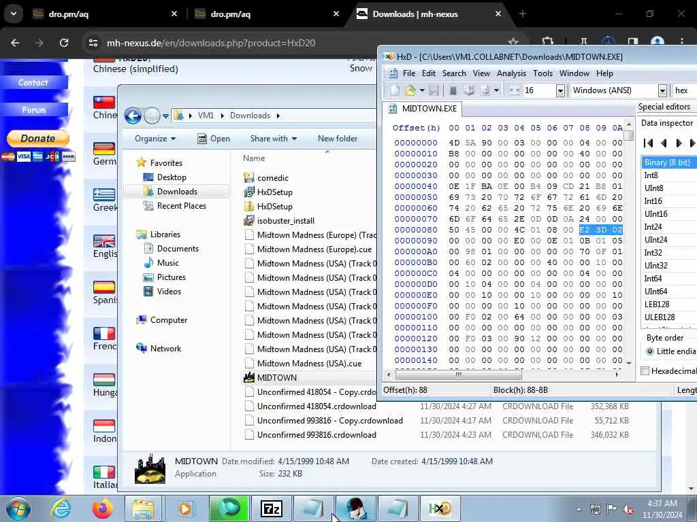697x522 pixels.
Task: Jump to first byte in Data inspector
Action: click(648, 143)
